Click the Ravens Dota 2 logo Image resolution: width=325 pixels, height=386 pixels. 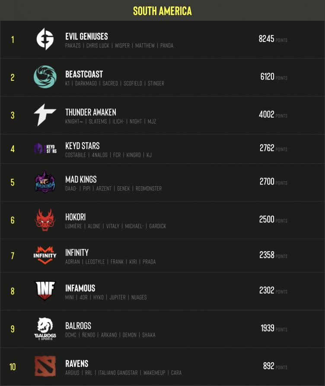click(x=45, y=367)
